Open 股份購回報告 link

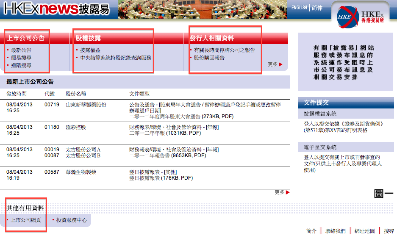click(x=209, y=58)
